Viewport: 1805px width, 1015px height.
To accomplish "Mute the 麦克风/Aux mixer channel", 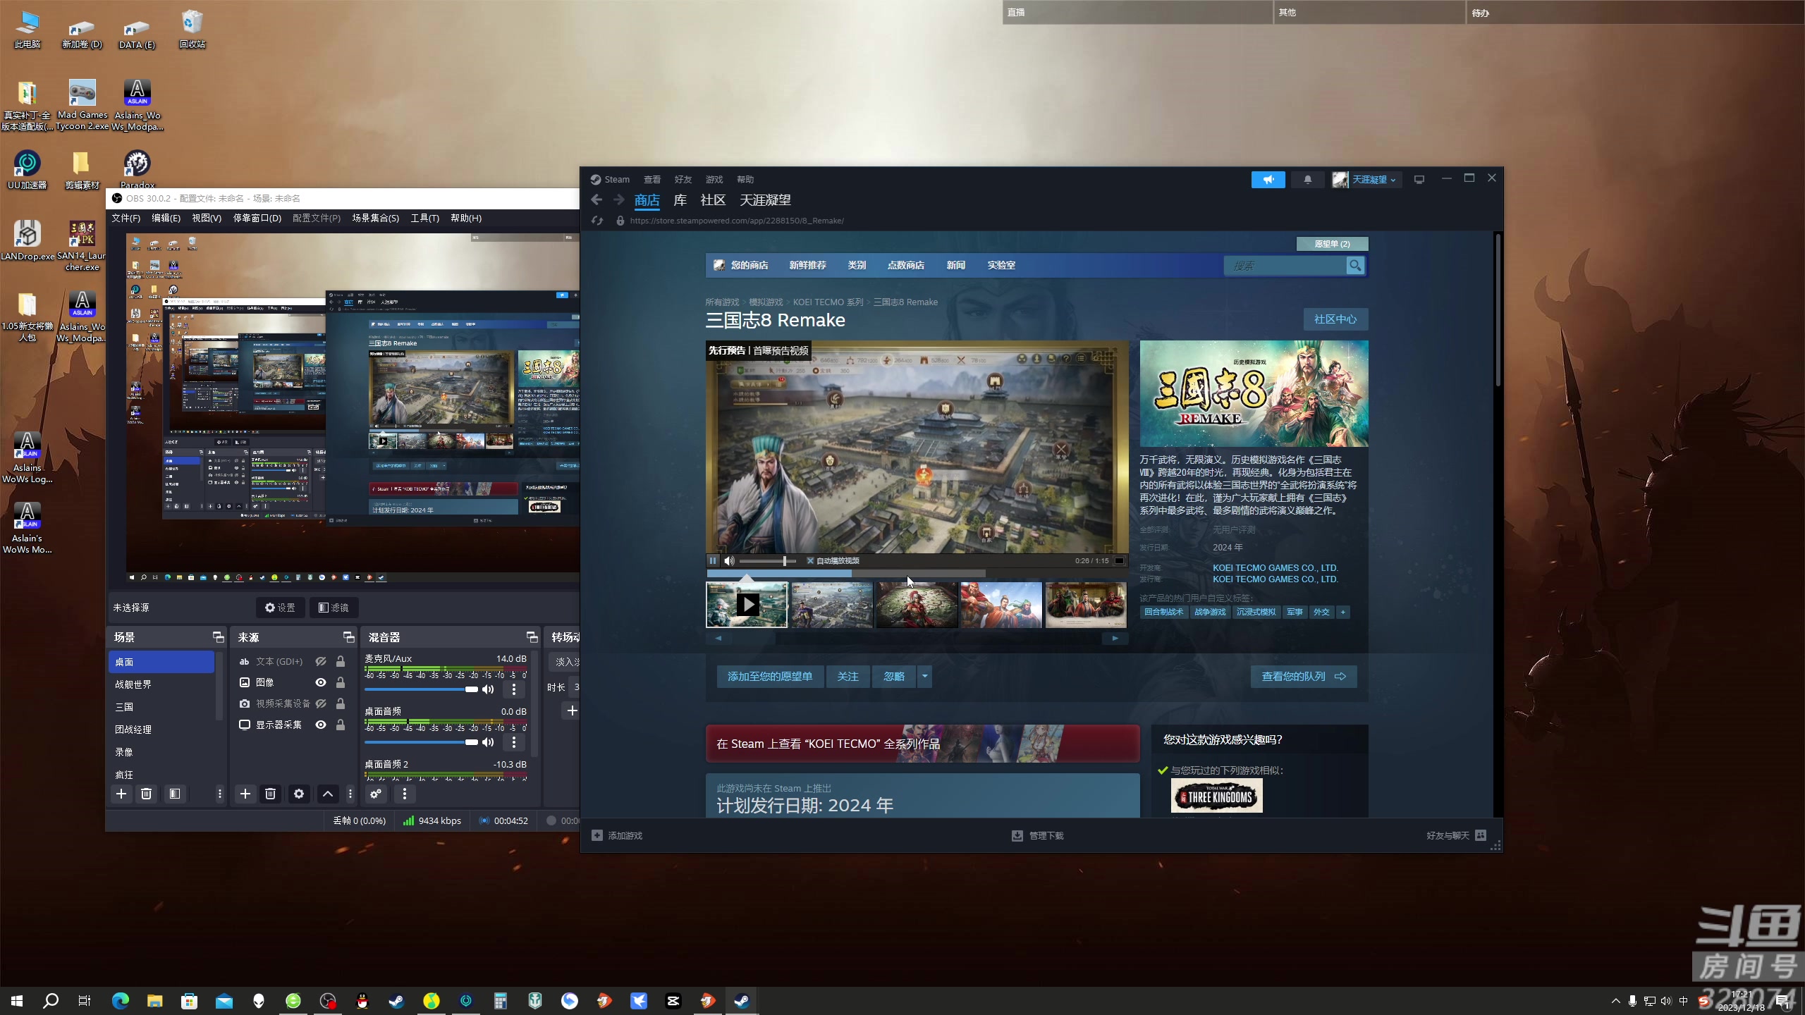I will click(x=488, y=689).
